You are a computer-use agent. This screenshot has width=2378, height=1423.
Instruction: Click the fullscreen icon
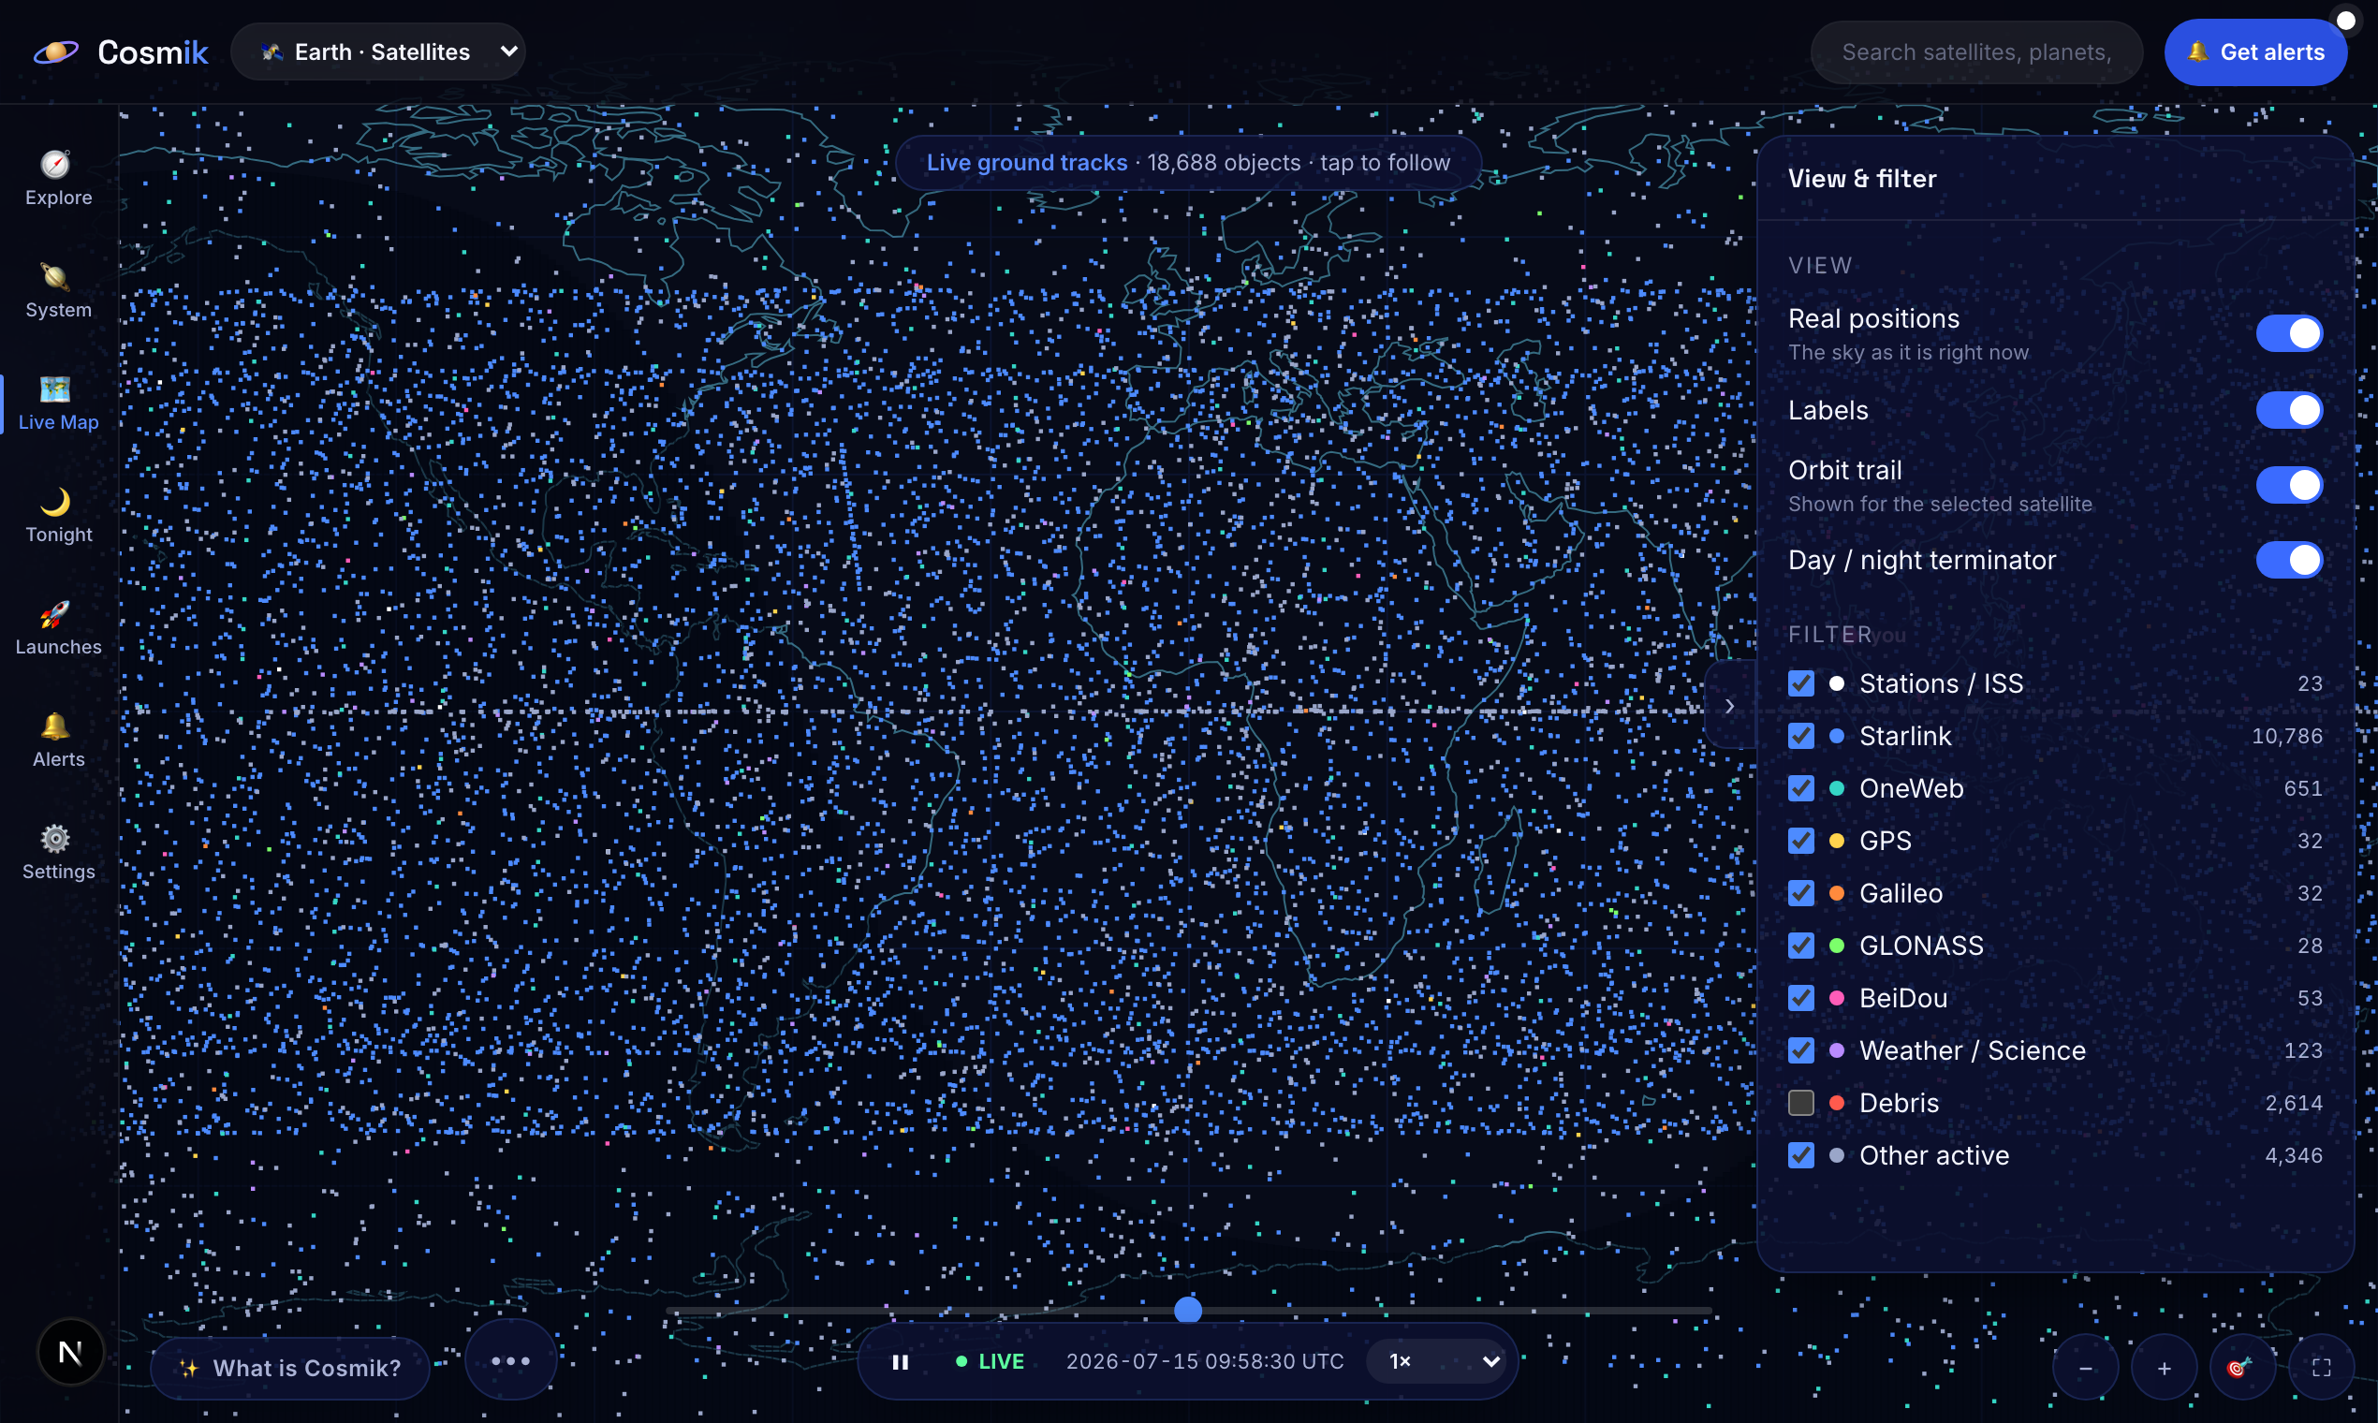tap(2321, 1368)
